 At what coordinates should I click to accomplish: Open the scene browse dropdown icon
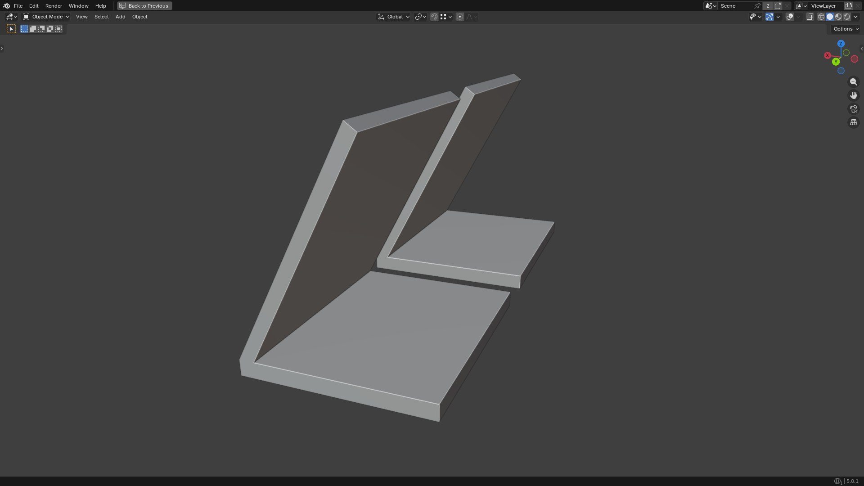(x=711, y=6)
